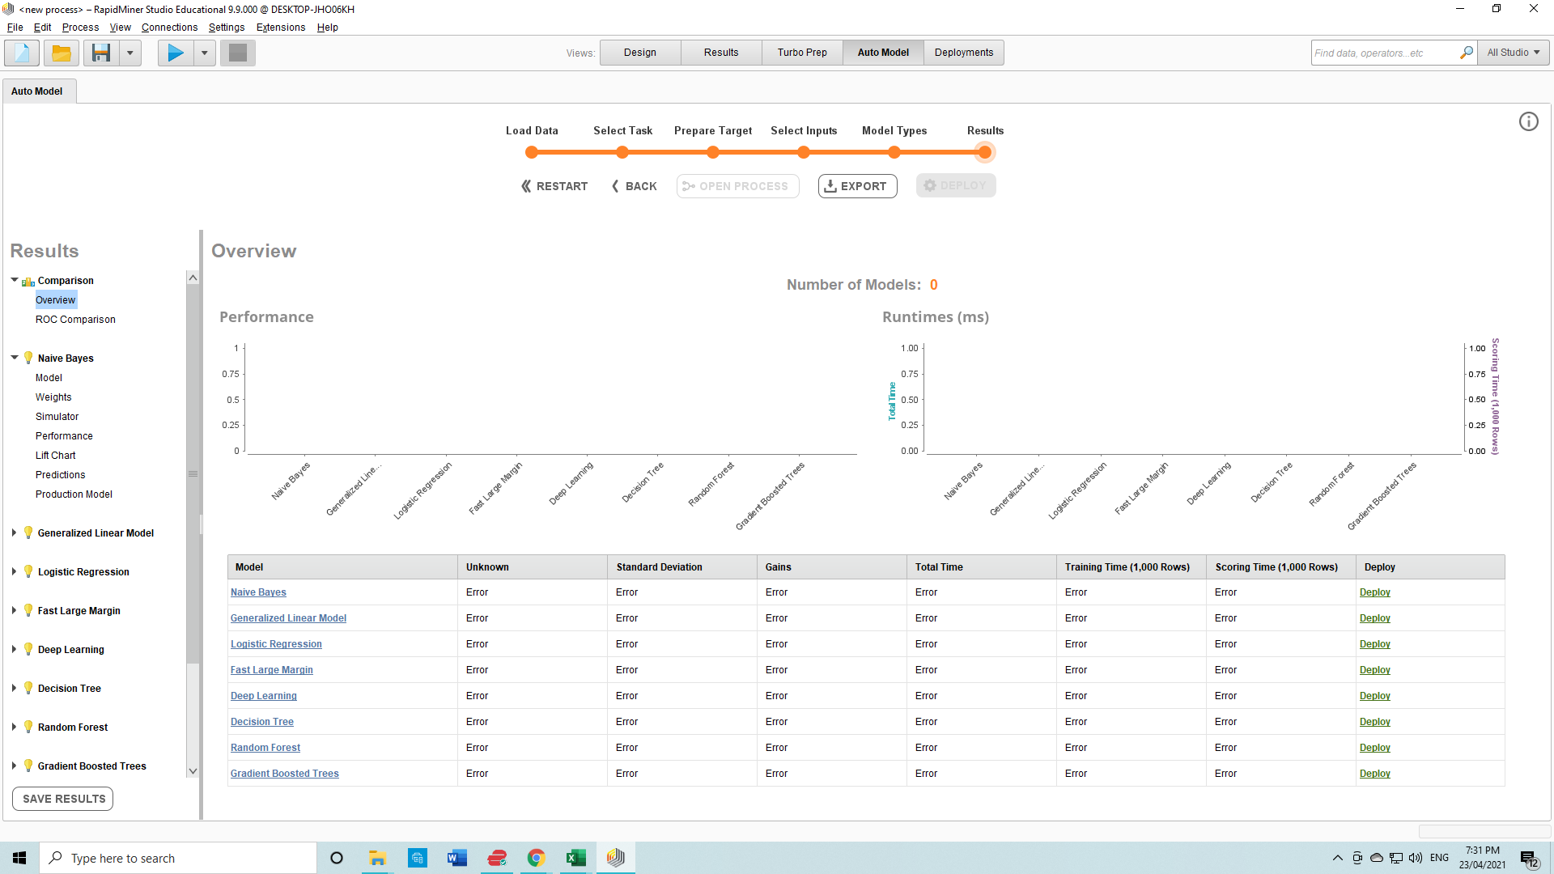Open the Logistic Regression link in table

tap(276, 644)
